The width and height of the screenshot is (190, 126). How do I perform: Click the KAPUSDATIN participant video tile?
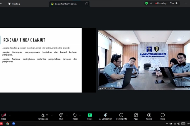pyautogui.click(x=144, y=60)
